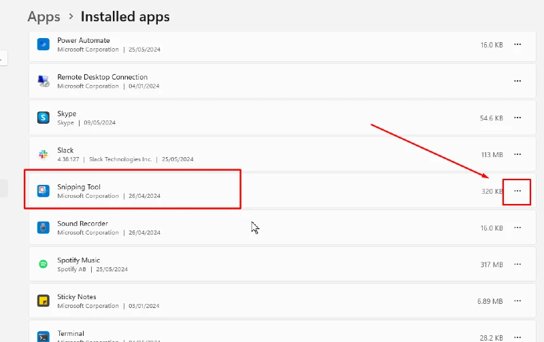Click the Skype install date 09/05/2024
This screenshot has width=544, height=342.
(x=99, y=123)
